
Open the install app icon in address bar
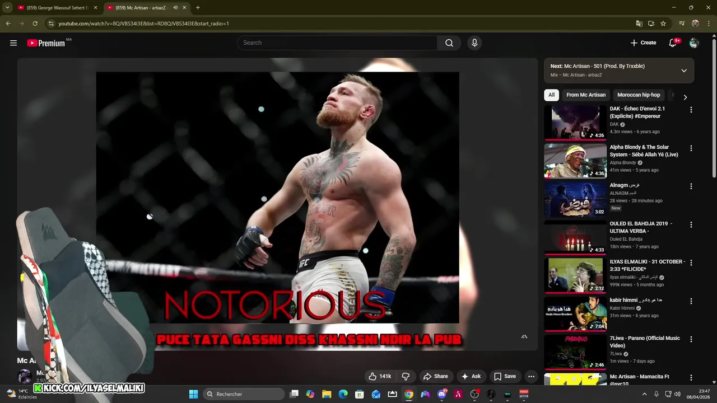click(651, 24)
